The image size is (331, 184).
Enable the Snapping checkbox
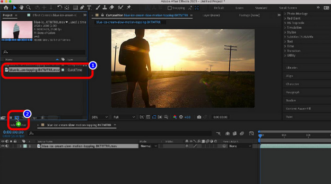[x=169, y=8]
